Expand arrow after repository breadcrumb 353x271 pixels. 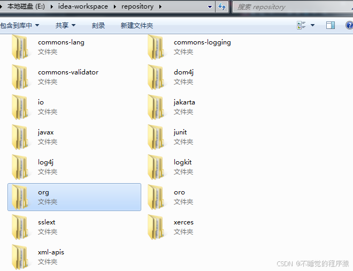click(160, 7)
